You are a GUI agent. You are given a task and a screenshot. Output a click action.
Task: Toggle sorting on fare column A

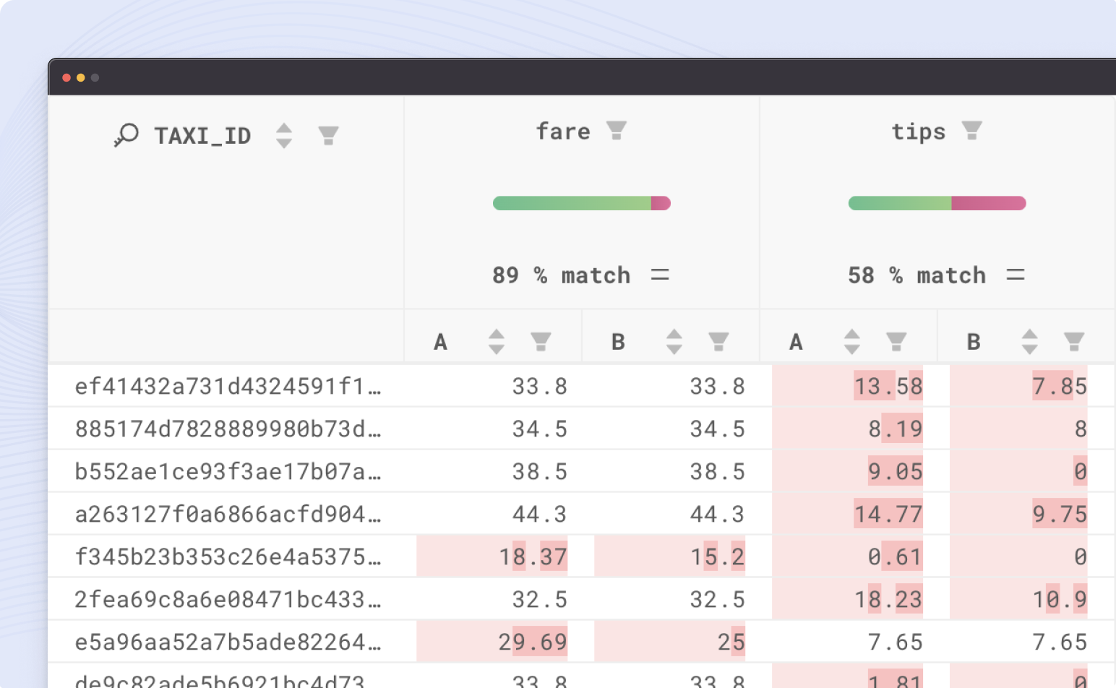[496, 341]
